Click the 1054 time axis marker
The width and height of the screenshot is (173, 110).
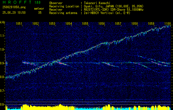point(69,24)
